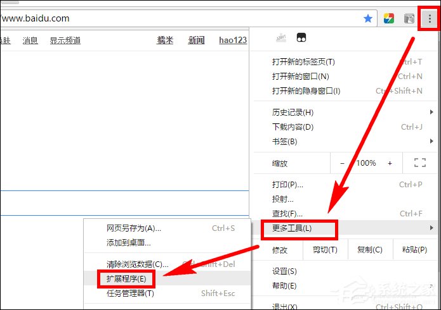
Task: Open the 帮助(E) submenu
Action: point(346,286)
